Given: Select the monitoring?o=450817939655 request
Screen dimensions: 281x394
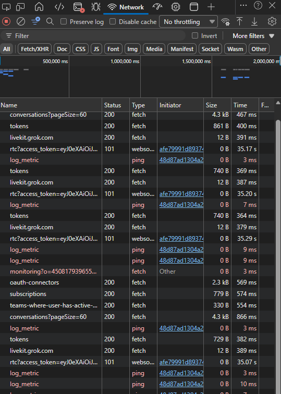Looking at the screenshot, I should (x=137, y=272).
